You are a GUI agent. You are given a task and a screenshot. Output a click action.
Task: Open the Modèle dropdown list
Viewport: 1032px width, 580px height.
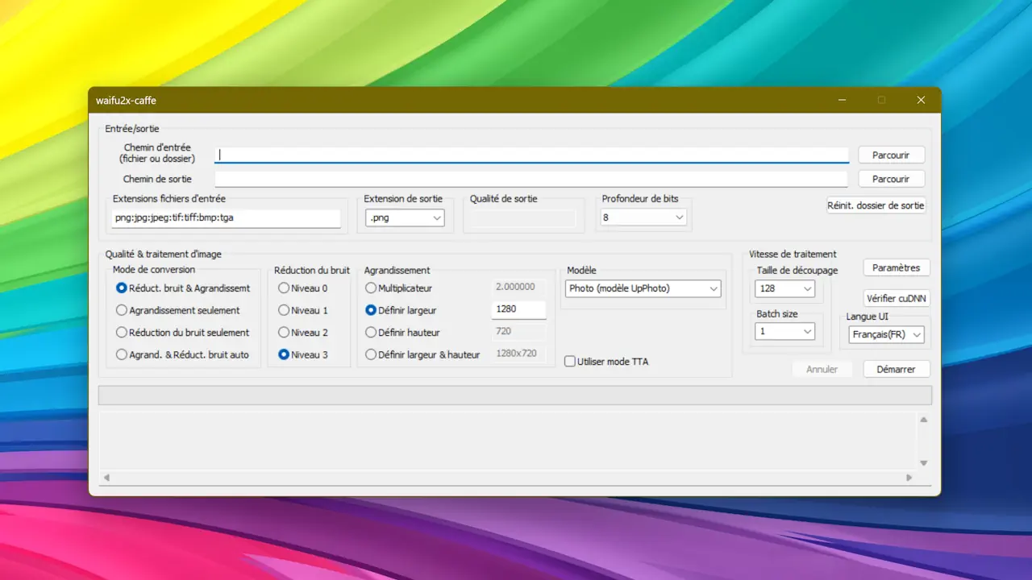point(643,288)
